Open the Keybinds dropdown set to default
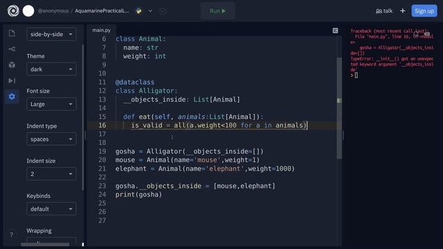 (51, 209)
